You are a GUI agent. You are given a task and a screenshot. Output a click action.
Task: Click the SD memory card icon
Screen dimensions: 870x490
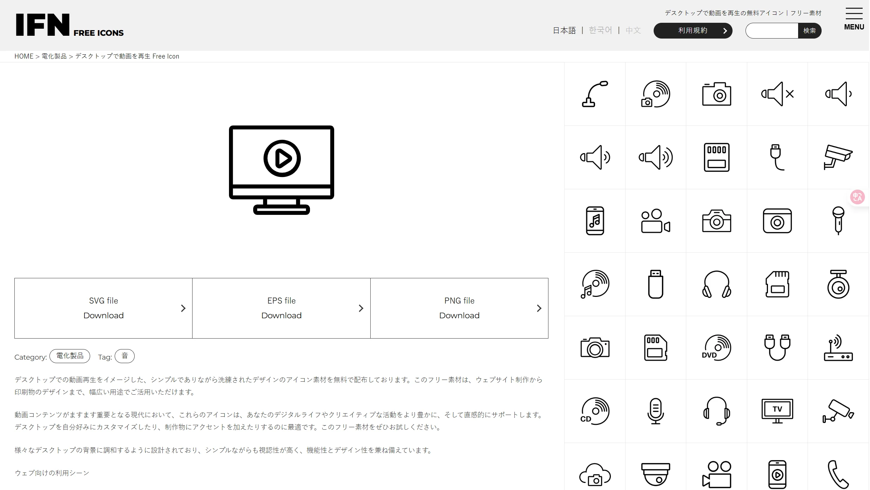pyautogui.click(x=777, y=284)
